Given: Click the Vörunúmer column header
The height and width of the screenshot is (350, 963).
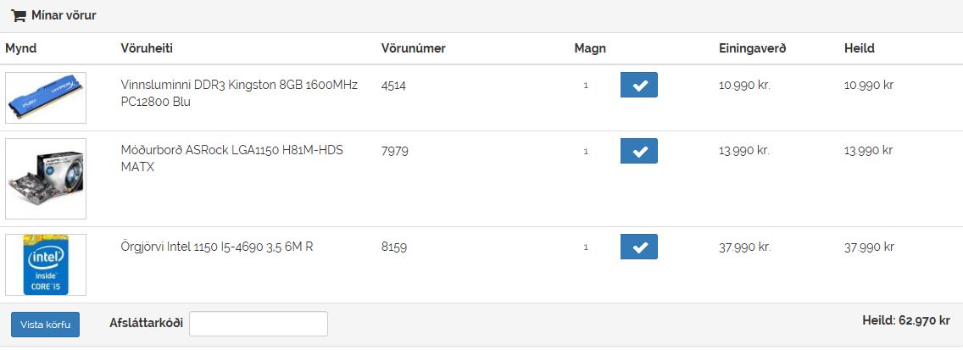Looking at the screenshot, I should (413, 48).
